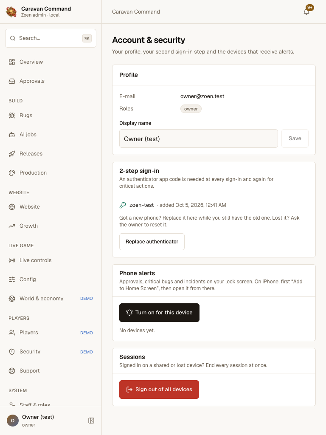Open World & economy page
The width and height of the screenshot is (326, 435).
point(51,299)
